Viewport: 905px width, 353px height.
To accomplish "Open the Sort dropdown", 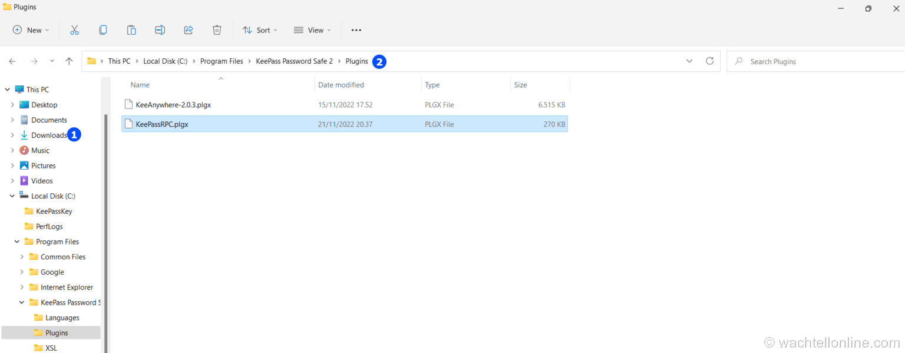I will [x=260, y=29].
